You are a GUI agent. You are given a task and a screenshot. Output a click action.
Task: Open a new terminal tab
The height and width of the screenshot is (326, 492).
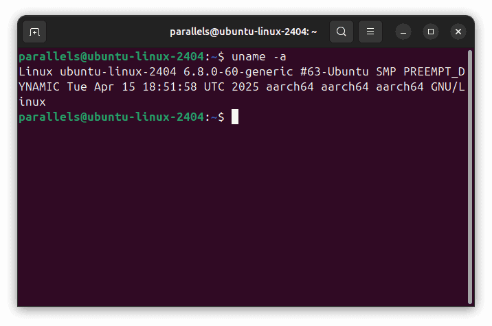click(34, 32)
